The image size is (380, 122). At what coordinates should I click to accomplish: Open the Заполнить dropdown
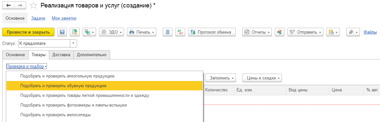(221, 78)
